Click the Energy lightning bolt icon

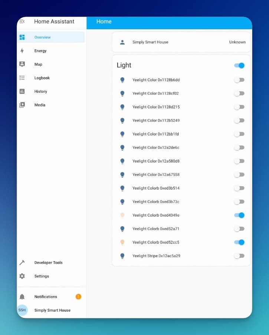point(22,51)
